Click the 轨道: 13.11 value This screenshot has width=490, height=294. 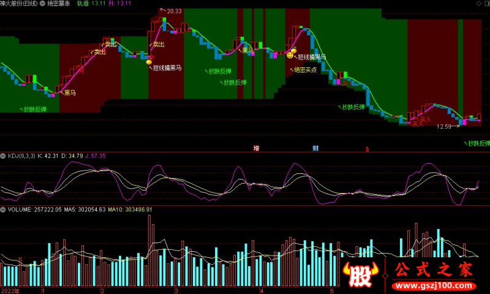click(x=91, y=4)
